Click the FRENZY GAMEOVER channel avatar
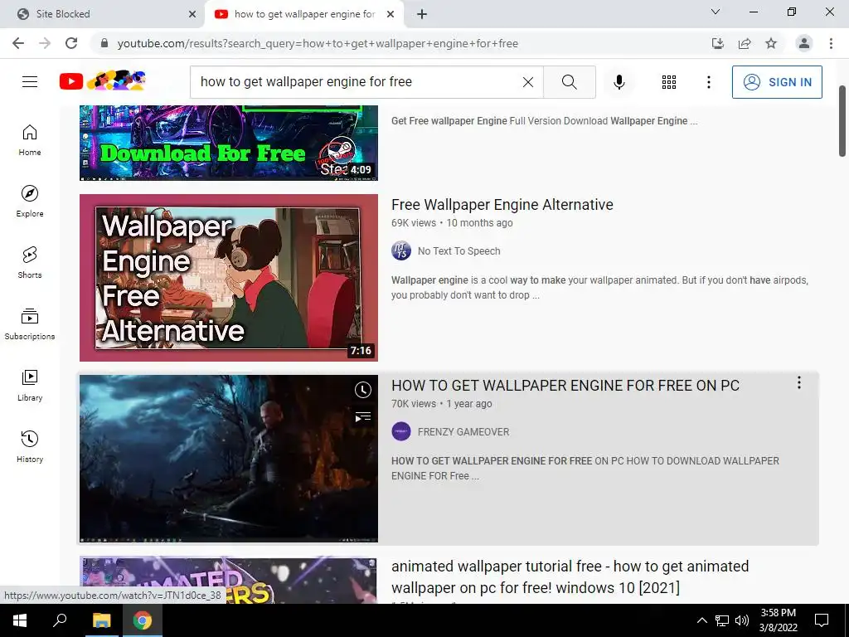Viewport: 849px width, 637px height. (401, 431)
